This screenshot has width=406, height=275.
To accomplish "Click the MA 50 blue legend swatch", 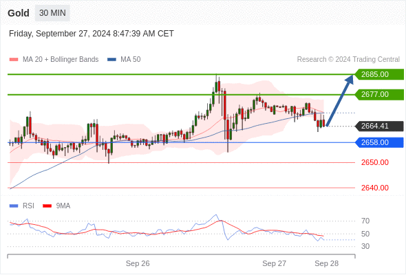I will coord(111,60).
